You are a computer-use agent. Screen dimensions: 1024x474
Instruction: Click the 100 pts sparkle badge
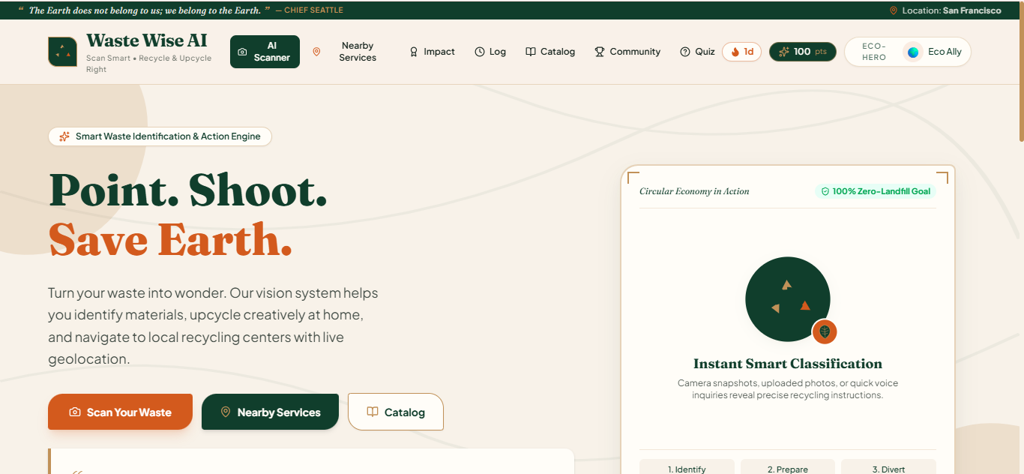click(x=803, y=52)
